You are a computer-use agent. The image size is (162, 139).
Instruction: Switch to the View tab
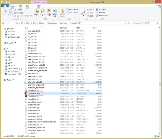coord(27,6)
